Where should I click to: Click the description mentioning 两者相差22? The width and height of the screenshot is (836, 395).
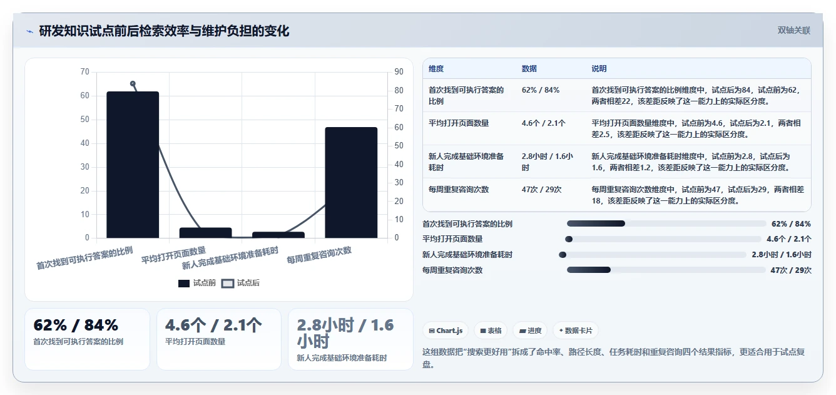(x=697, y=95)
